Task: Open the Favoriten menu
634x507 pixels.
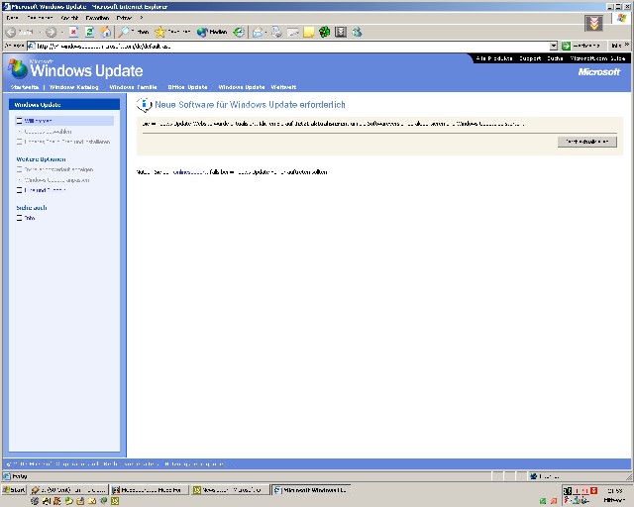Action: pos(97,18)
